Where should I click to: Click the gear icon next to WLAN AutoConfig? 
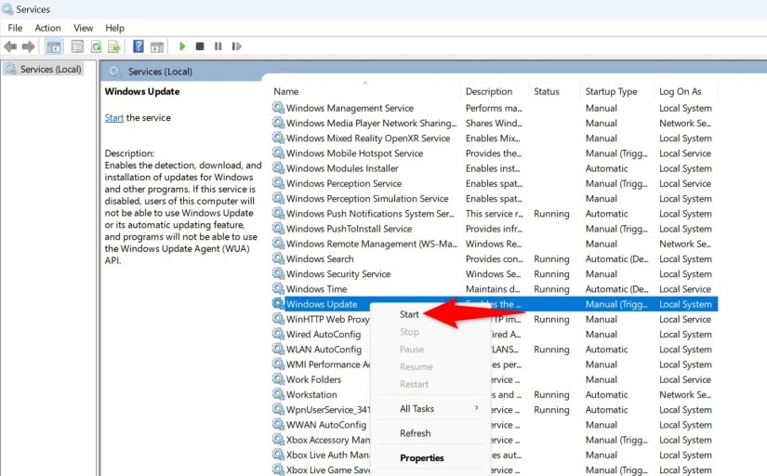coord(278,349)
